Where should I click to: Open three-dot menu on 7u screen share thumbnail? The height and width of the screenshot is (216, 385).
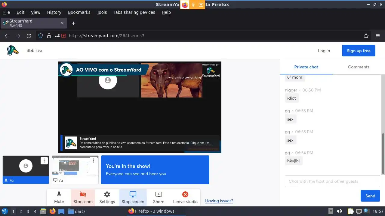point(94,160)
